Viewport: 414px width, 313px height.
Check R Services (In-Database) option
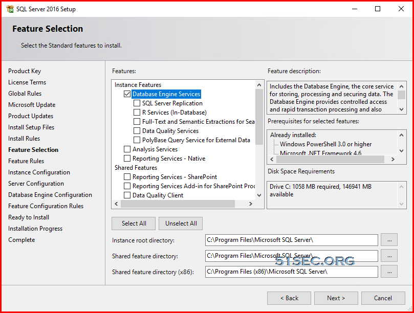click(x=137, y=113)
